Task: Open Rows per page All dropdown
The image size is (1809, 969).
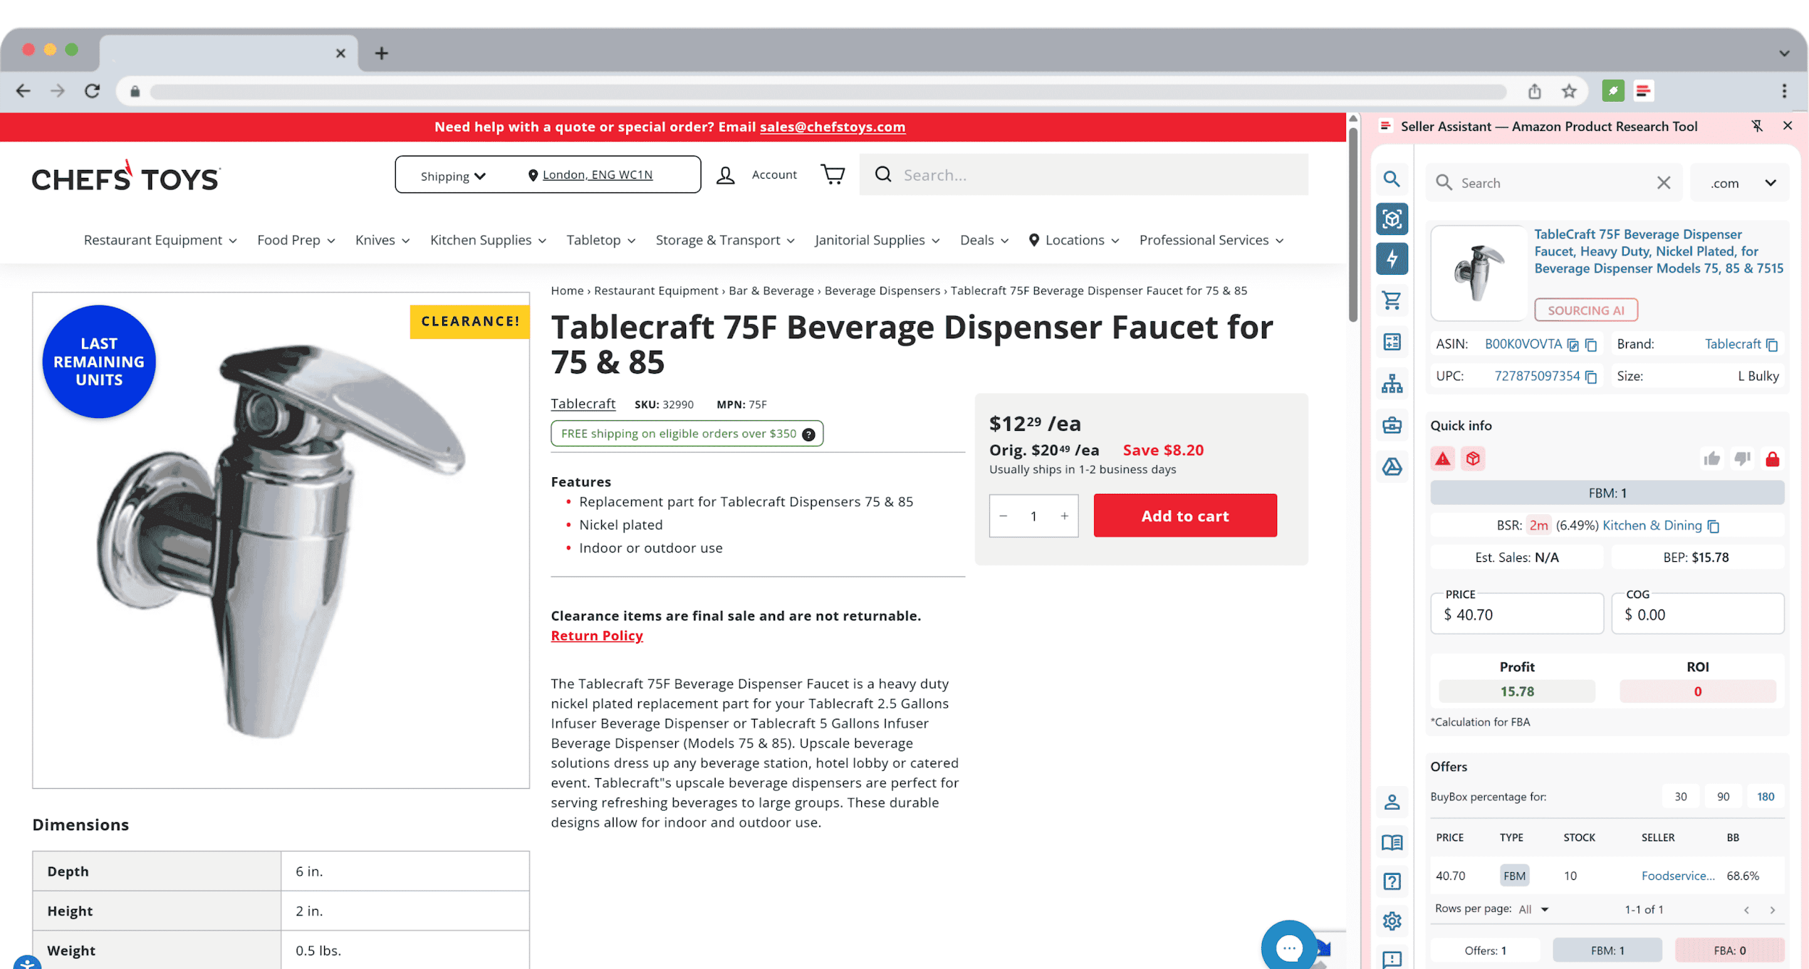Action: click(x=1533, y=909)
